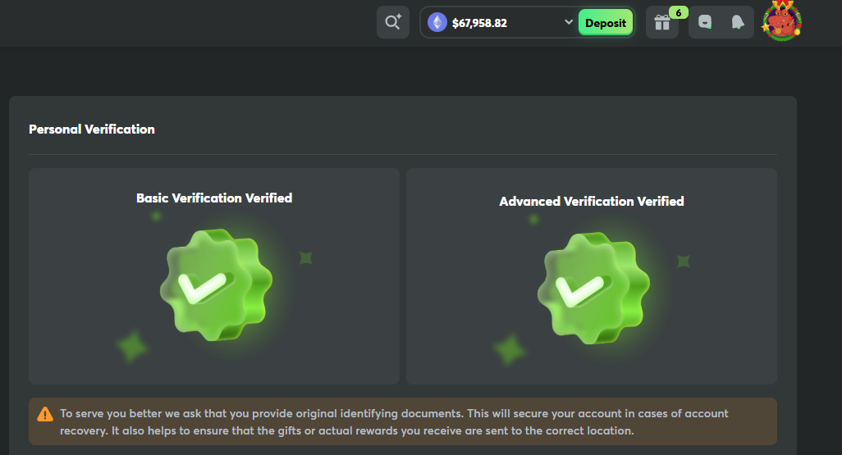This screenshot has width=842, height=455.
Task: Click the $67,958.82 balance amount
Action: (x=479, y=23)
